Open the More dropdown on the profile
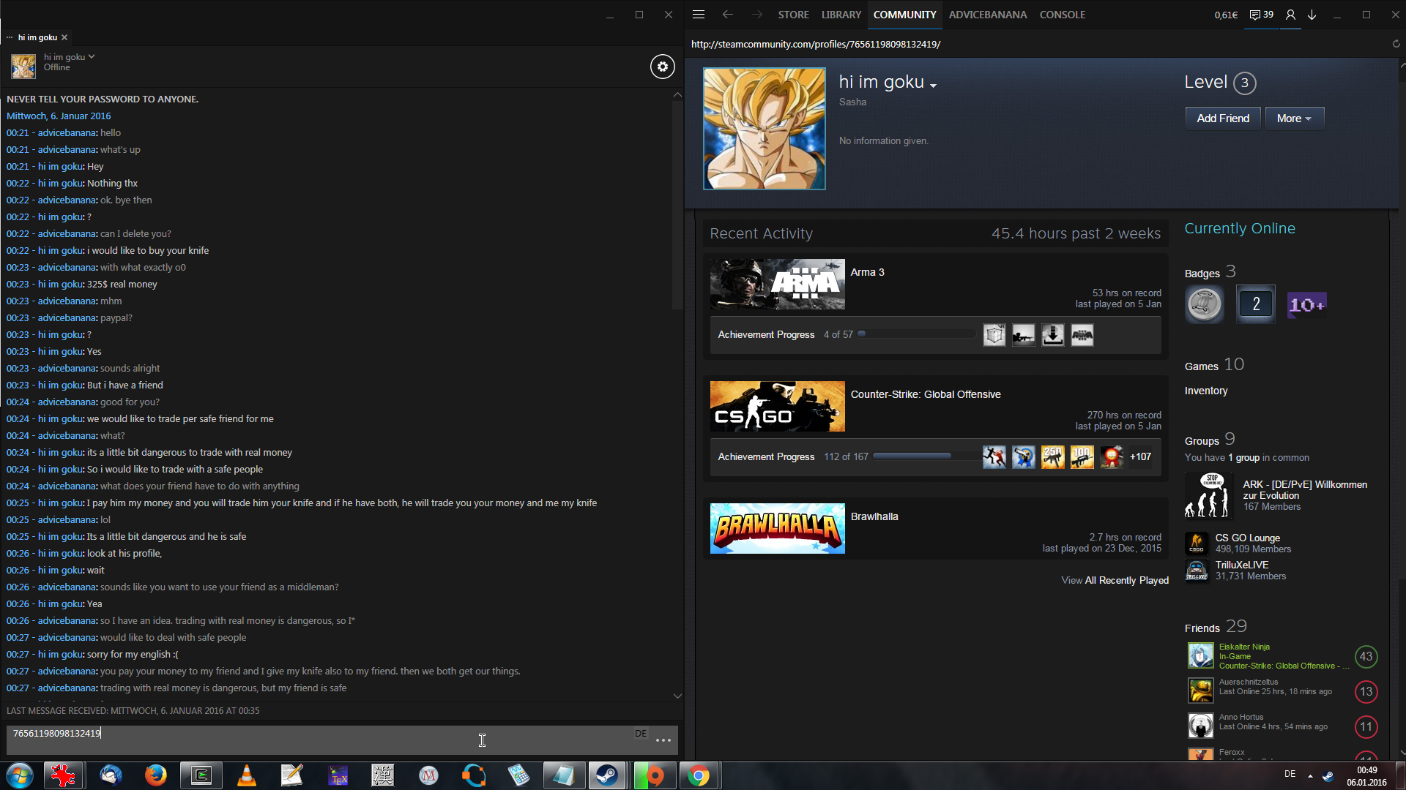 point(1294,118)
